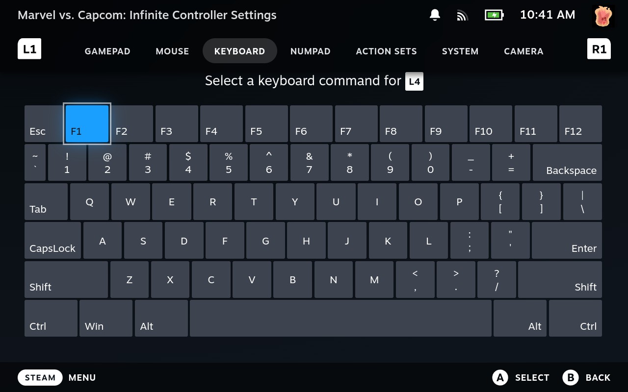Screen dimensions: 628x392
Task: Select the number 0 key
Action: [x=430, y=163]
